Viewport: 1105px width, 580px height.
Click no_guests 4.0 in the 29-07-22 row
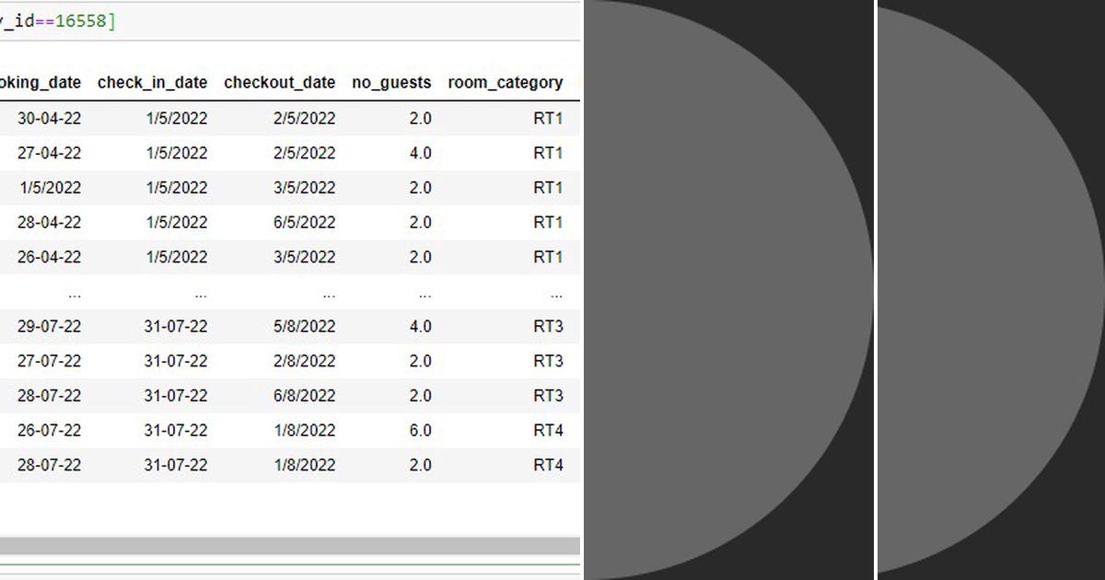tap(420, 326)
